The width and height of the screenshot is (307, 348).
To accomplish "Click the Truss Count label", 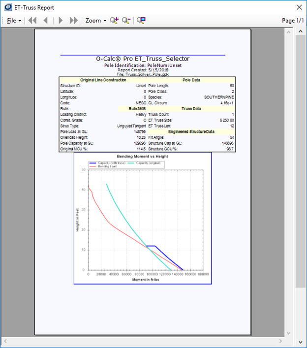I will [x=158, y=115].
